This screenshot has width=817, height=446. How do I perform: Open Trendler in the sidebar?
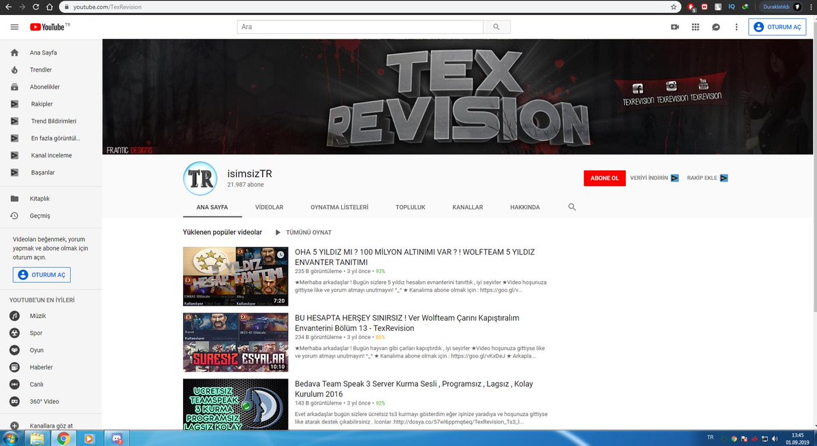(x=41, y=69)
